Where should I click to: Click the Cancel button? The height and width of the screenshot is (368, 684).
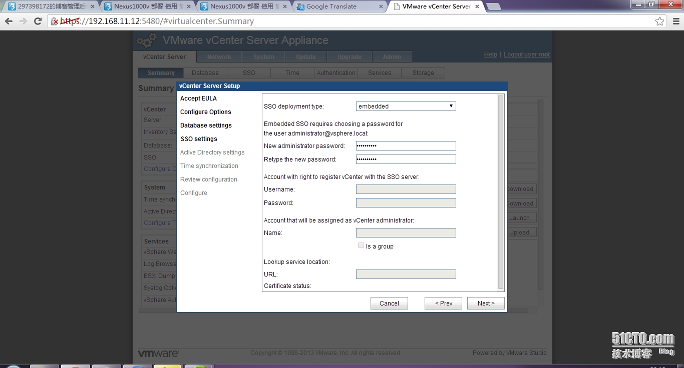click(x=389, y=303)
